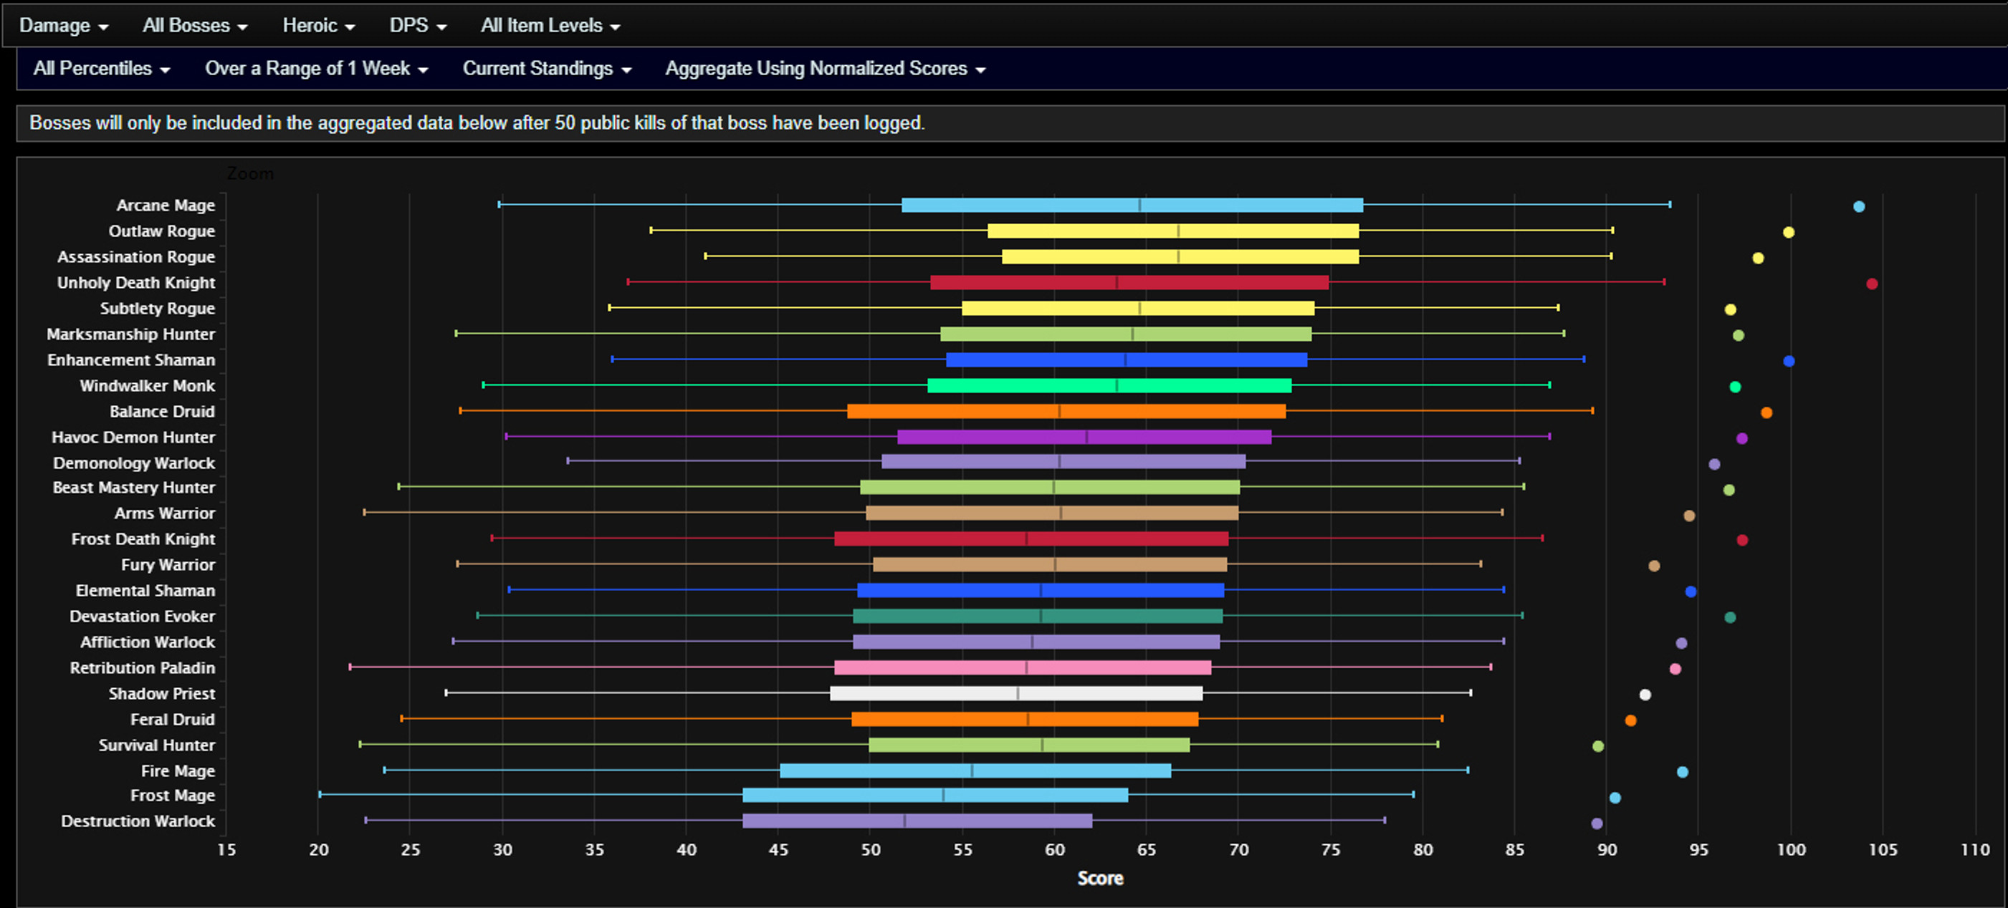Screen dimensions: 2008x908
Task: Click the Enhancement Shaman blue outlier dot
Action: [x=1788, y=361]
